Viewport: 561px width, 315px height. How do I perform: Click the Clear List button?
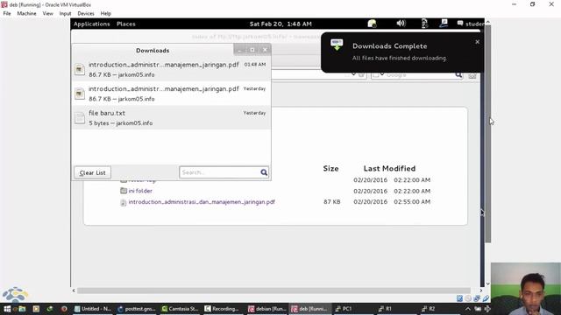tap(92, 172)
